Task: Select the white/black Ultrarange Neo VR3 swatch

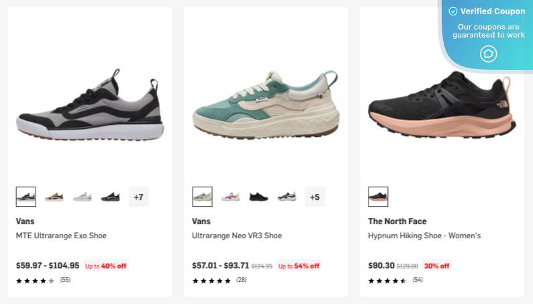Action: pyautogui.click(x=287, y=197)
